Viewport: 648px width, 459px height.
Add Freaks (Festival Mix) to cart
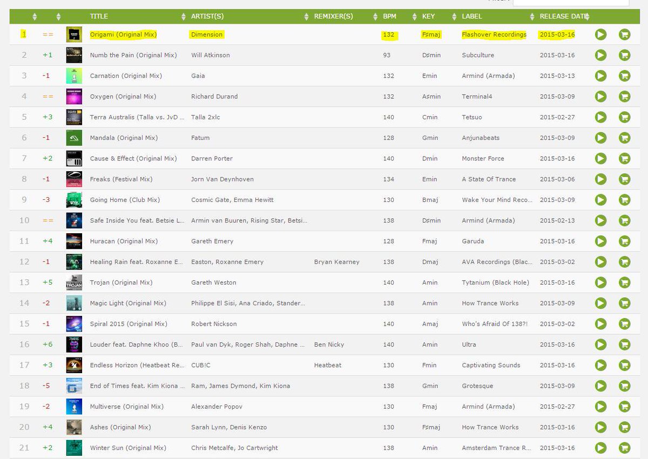pos(624,179)
